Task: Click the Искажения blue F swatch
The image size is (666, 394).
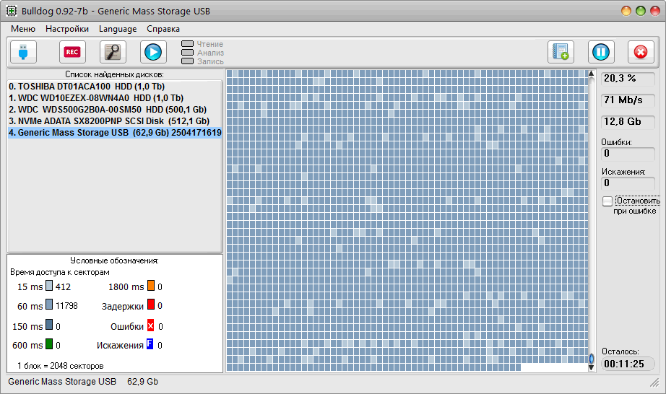Action: (x=150, y=343)
